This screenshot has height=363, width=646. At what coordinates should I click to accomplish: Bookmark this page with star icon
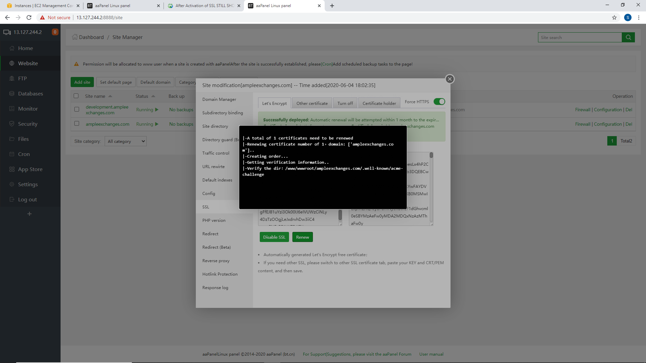point(614,17)
